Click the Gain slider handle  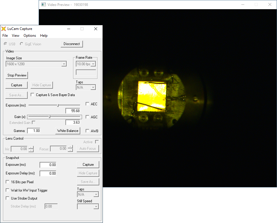[x=50, y=117]
